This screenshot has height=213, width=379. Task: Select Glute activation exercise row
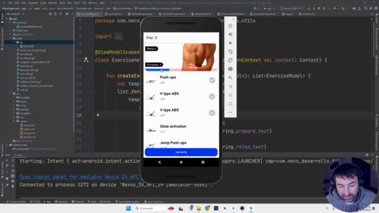[x=181, y=129]
